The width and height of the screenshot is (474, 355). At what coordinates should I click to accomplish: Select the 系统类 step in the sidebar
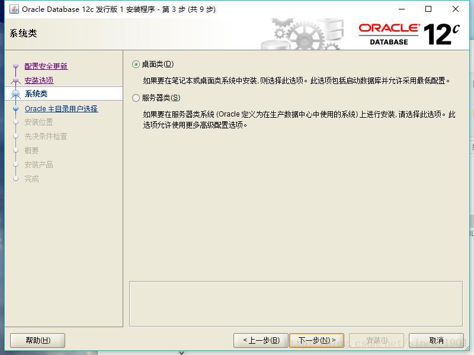[36, 93]
